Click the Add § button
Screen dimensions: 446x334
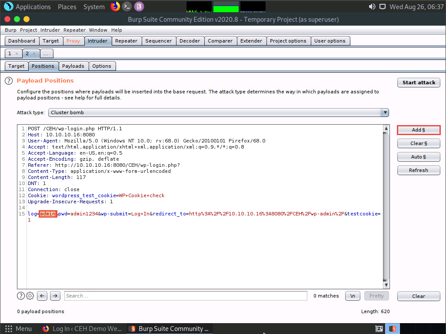(x=419, y=130)
